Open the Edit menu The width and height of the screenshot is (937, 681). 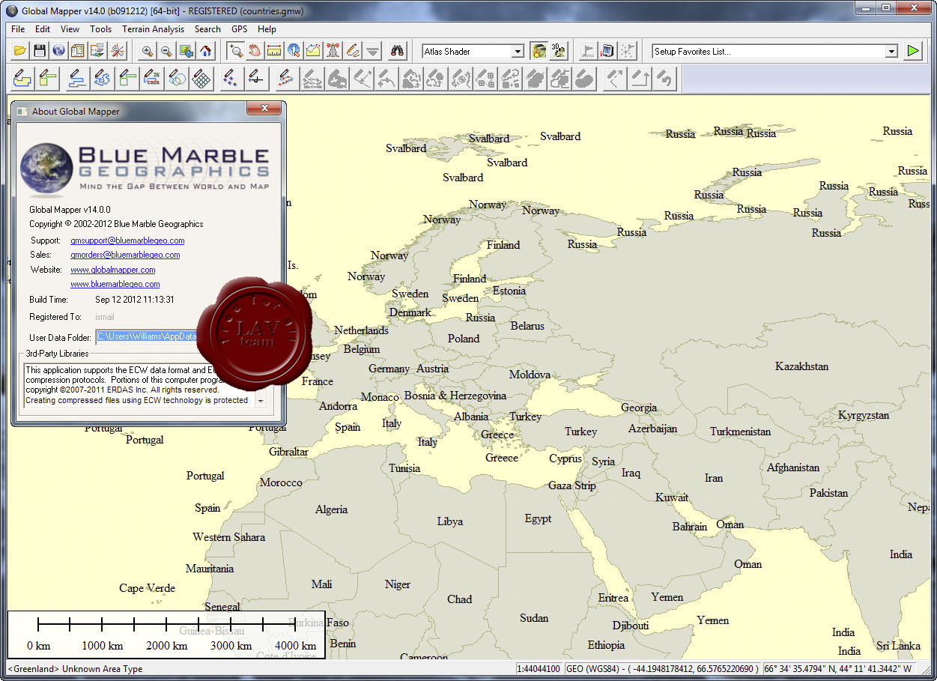point(43,29)
